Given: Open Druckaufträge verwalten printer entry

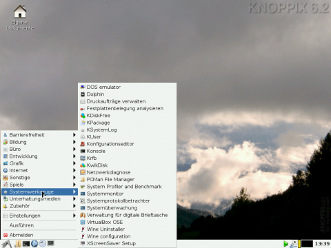Looking at the screenshot, I should pos(127,101).
